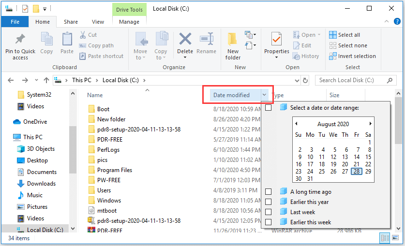Switch to the Share ribbon tab
The width and height of the screenshot is (405, 246).
coord(71,22)
